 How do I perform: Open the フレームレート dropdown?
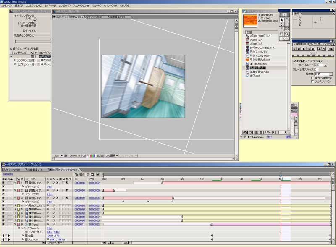click(325, 65)
